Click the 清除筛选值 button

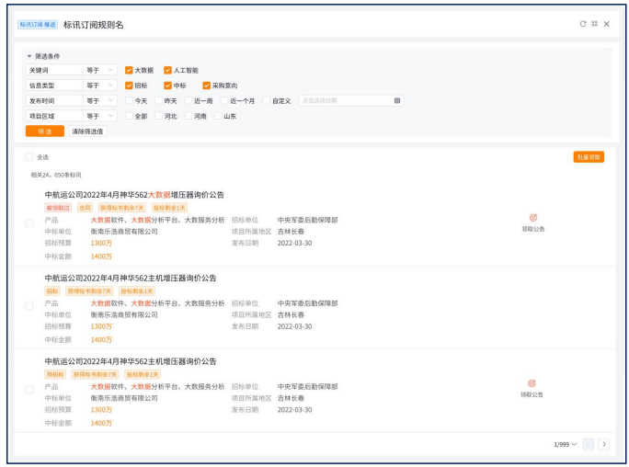pyautogui.click(x=87, y=131)
